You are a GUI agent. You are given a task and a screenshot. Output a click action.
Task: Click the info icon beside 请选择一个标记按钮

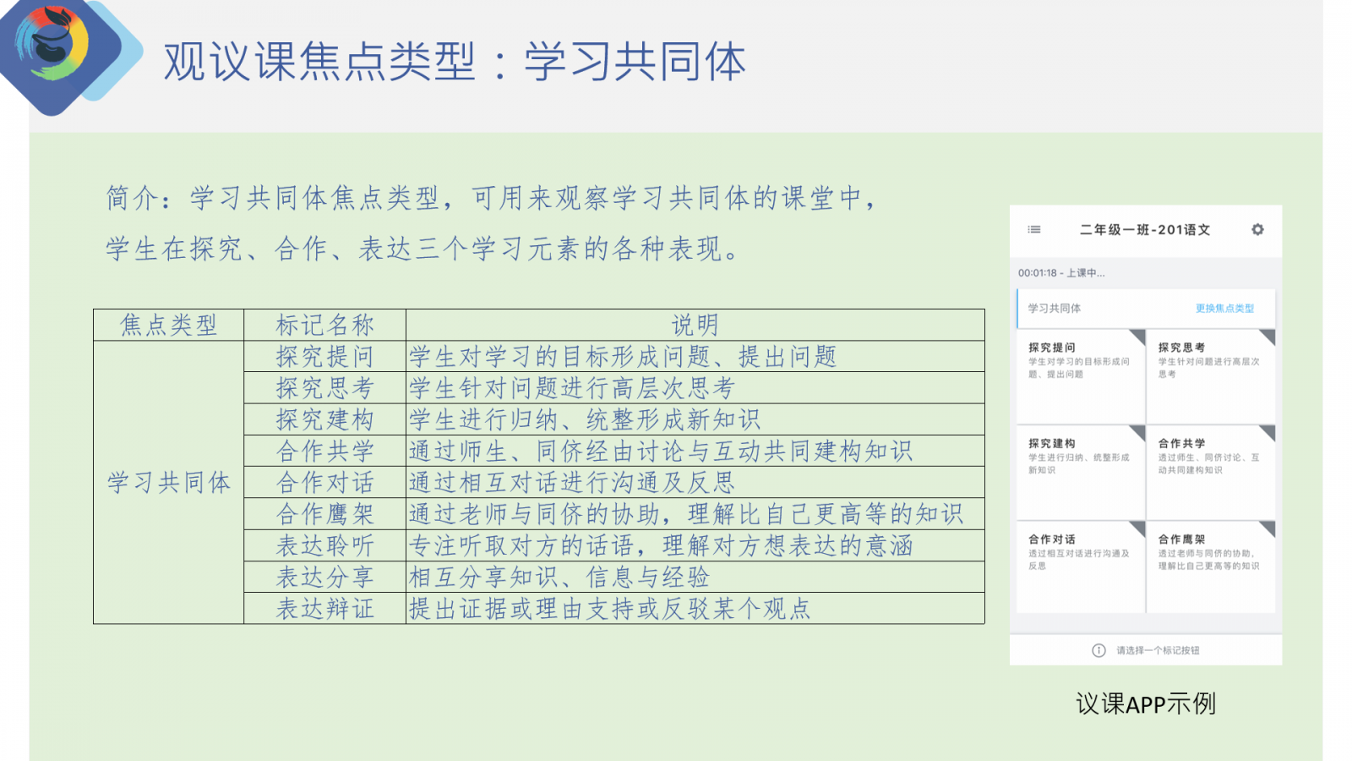[1098, 650]
